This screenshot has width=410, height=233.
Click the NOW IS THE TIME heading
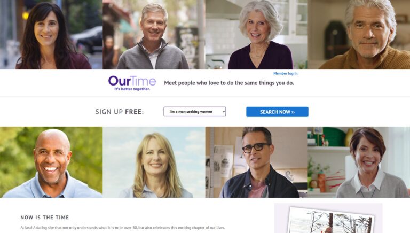click(45, 218)
